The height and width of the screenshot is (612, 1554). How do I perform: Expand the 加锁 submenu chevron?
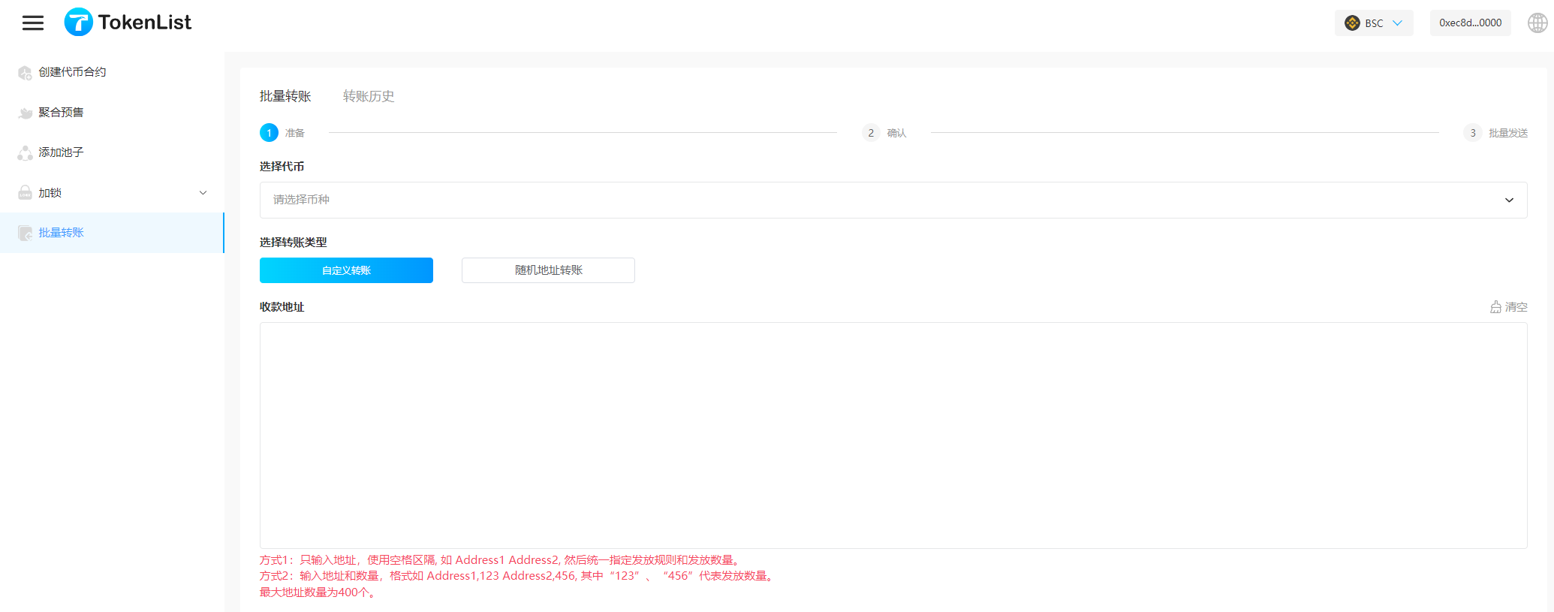(203, 193)
